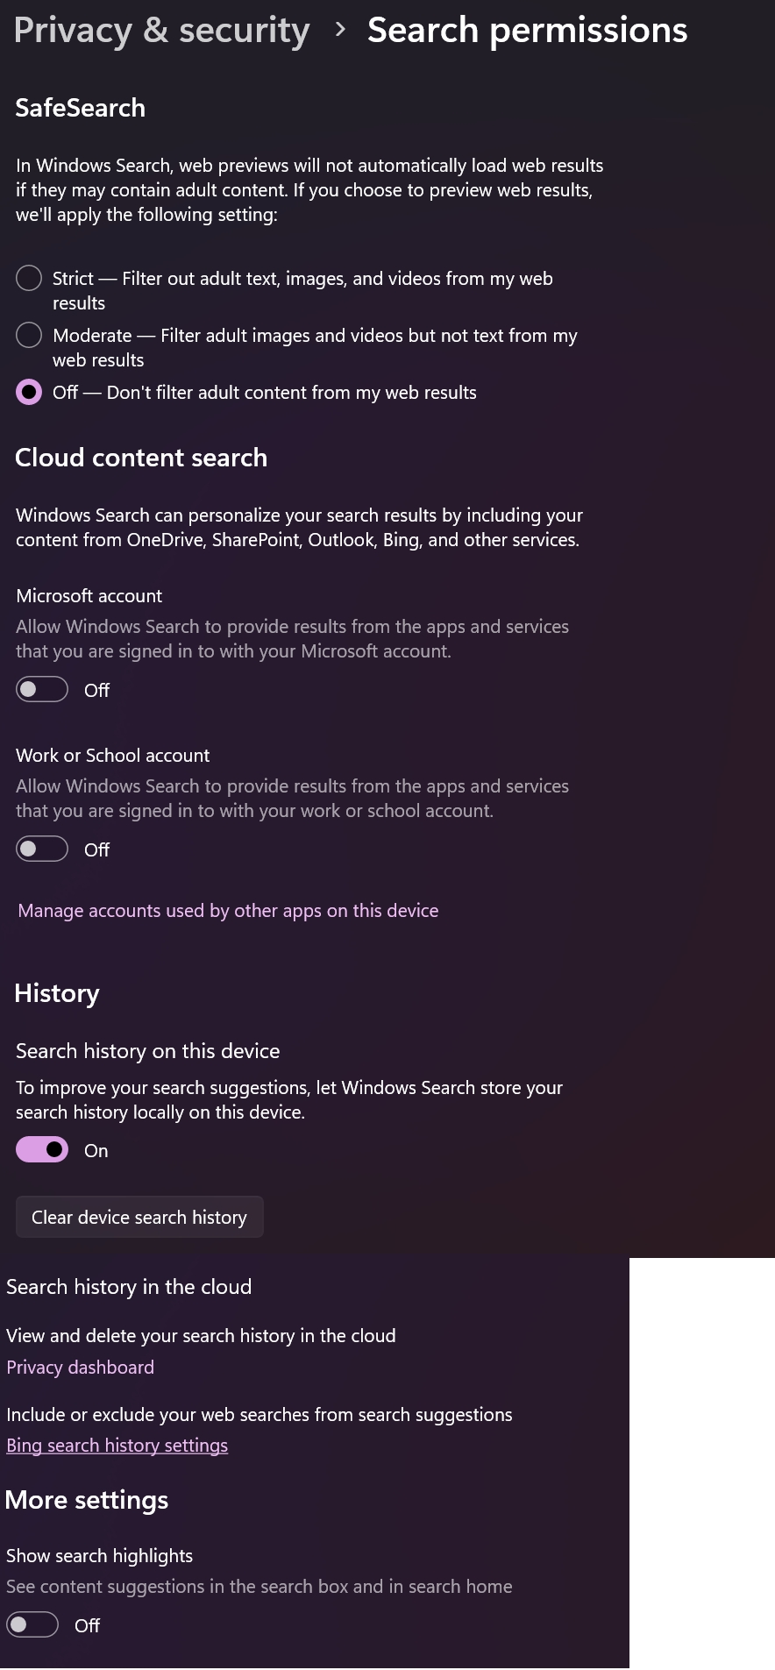Open Bing search history settings link
The image size is (775, 1670).
tap(117, 1446)
